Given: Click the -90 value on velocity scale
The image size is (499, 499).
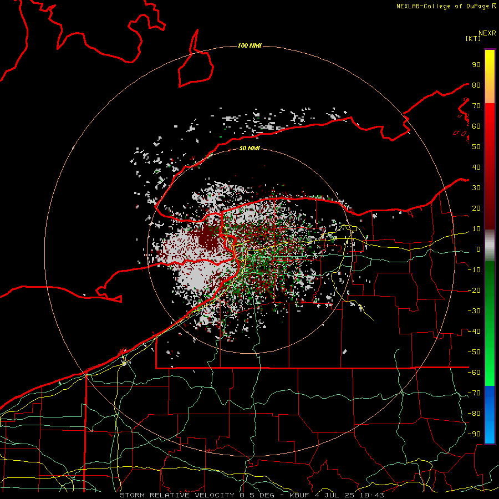Looking at the screenshot, I should point(474,434).
